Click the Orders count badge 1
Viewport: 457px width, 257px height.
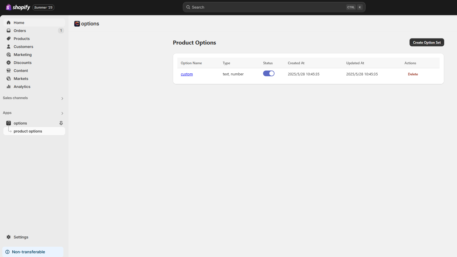(61, 31)
